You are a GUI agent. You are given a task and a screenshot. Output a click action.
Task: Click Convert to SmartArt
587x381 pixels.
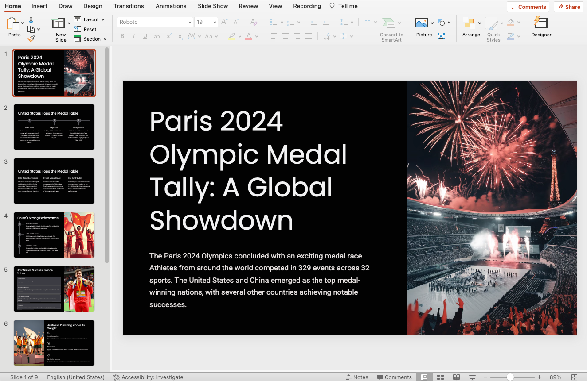pyautogui.click(x=391, y=30)
